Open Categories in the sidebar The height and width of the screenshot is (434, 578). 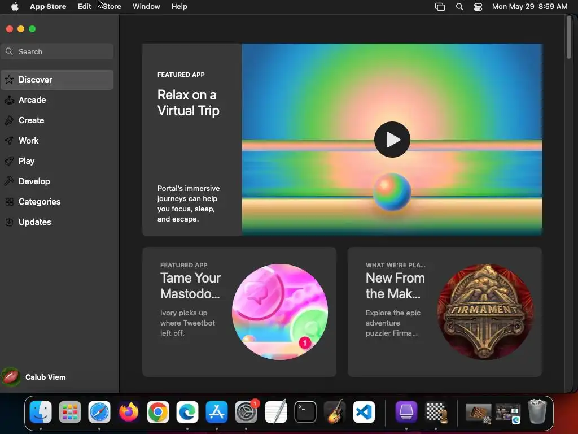[x=57, y=202]
